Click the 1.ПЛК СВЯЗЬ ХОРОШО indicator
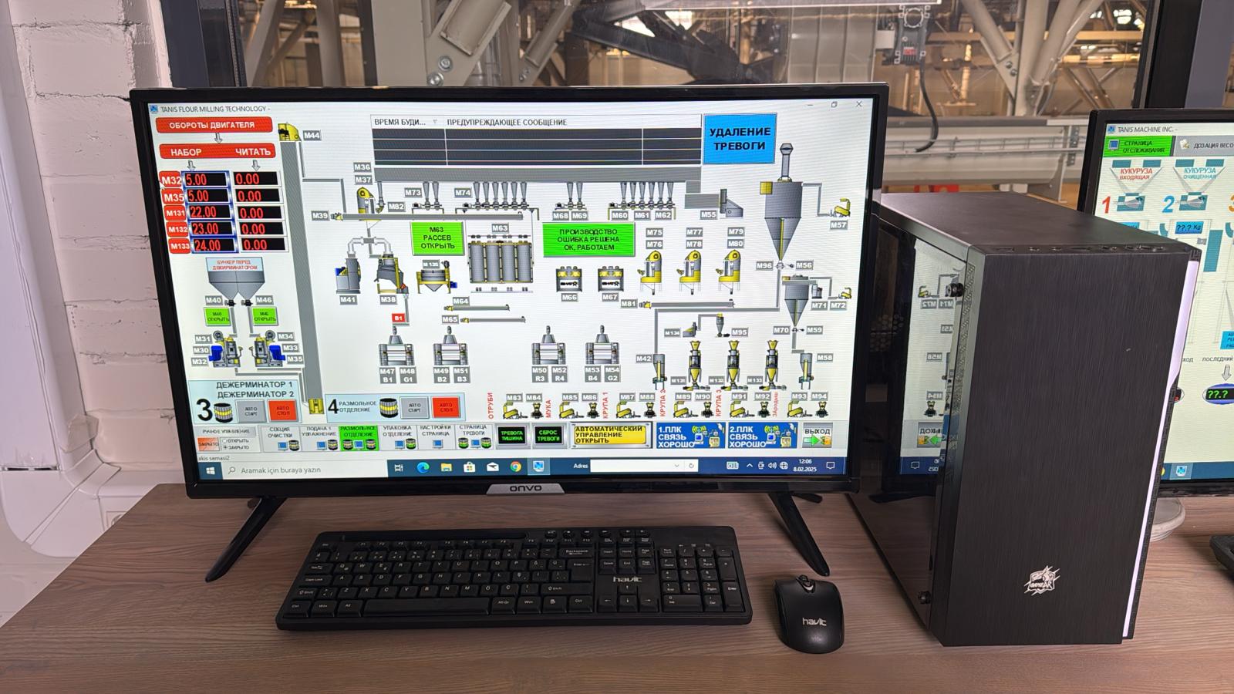Viewport: 1234px width, 694px height. (x=689, y=436)
